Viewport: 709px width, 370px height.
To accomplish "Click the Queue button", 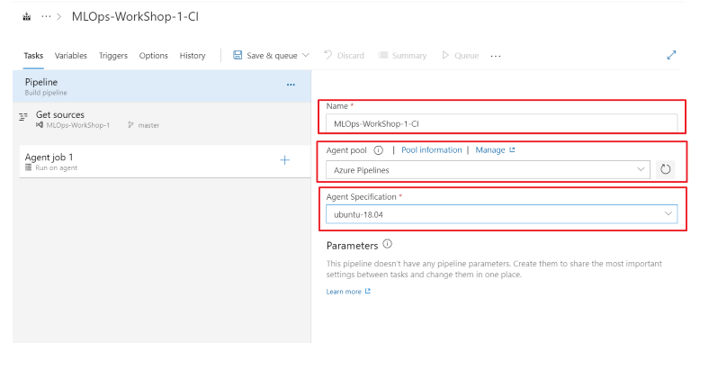I will (461, 56).
